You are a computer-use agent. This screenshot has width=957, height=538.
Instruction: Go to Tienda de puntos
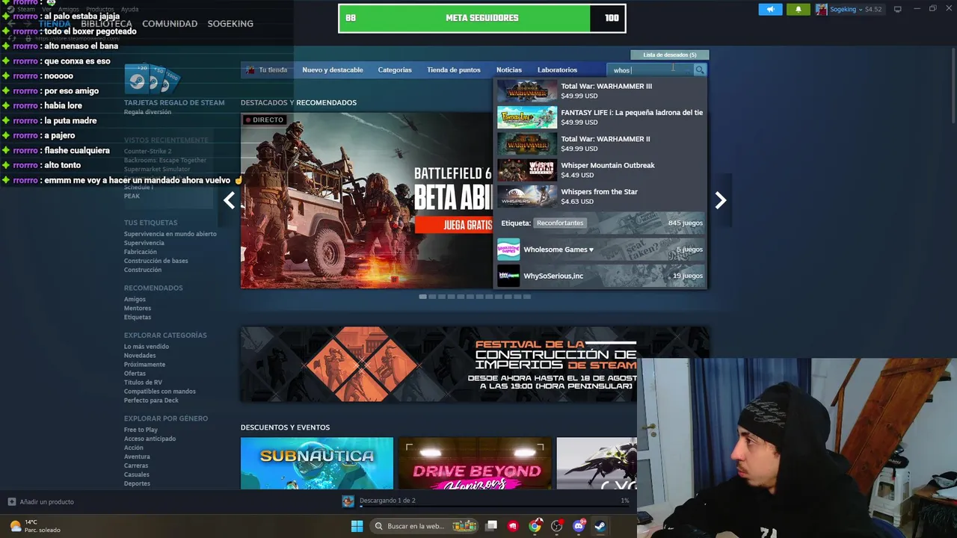[454, 69]
